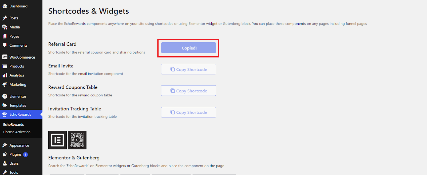The width and height of the screenshot is (427, 175).
Task: Open License Activation submenu link
Action: pyautogui.click(x=17, y=132)
